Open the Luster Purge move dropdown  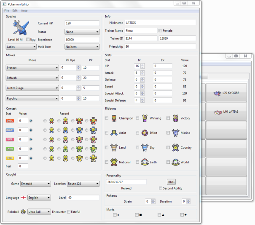tap(32, 88)
